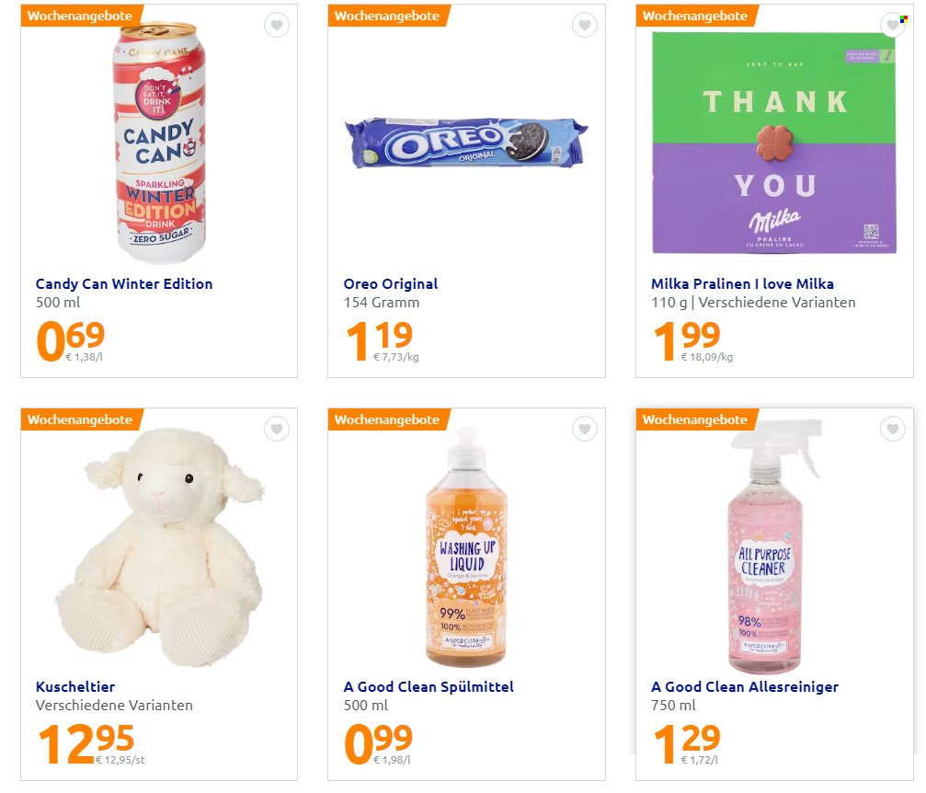
Task: Open Milka Pralinen I love Milka link
Action: pyautogui.click(x=742, y=283)
